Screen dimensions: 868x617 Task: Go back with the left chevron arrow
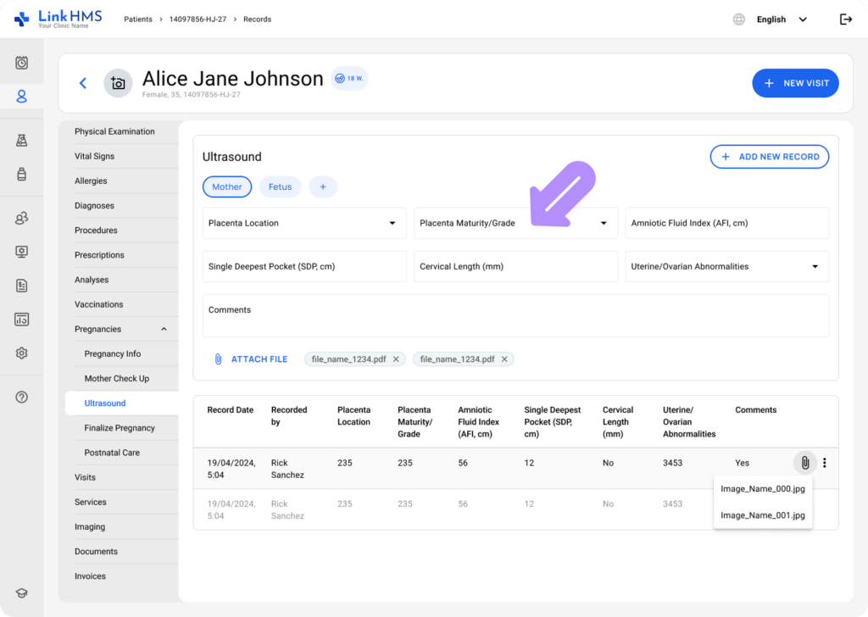pyautogui.click(x=83, y=83)
